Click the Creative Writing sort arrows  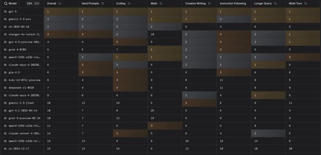tap(209, 4)
